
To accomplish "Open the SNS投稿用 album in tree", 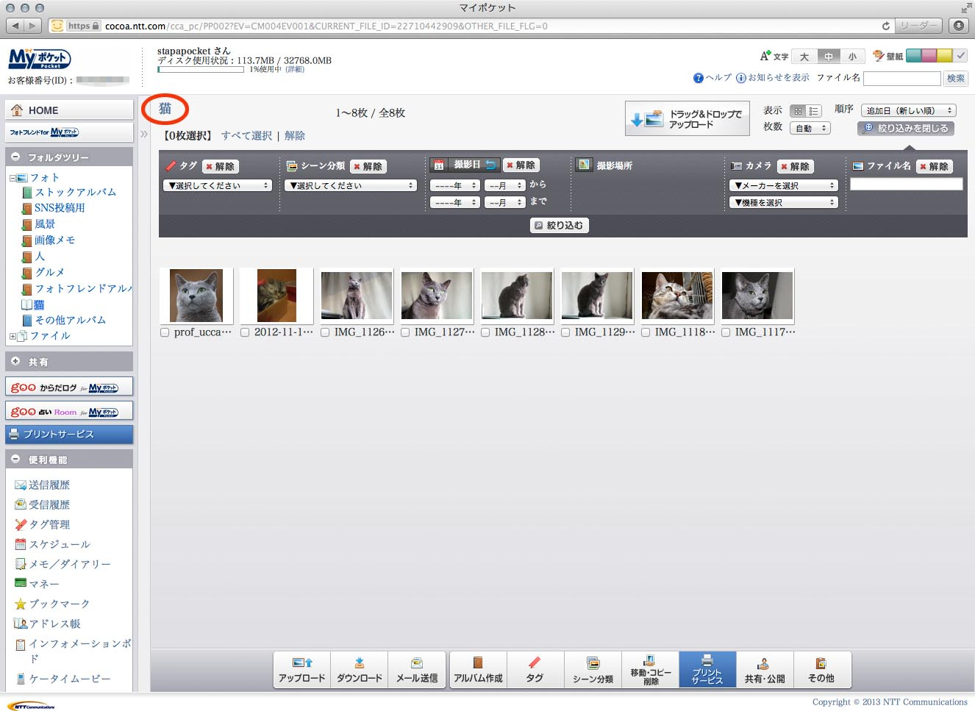I will click(60, 208).
